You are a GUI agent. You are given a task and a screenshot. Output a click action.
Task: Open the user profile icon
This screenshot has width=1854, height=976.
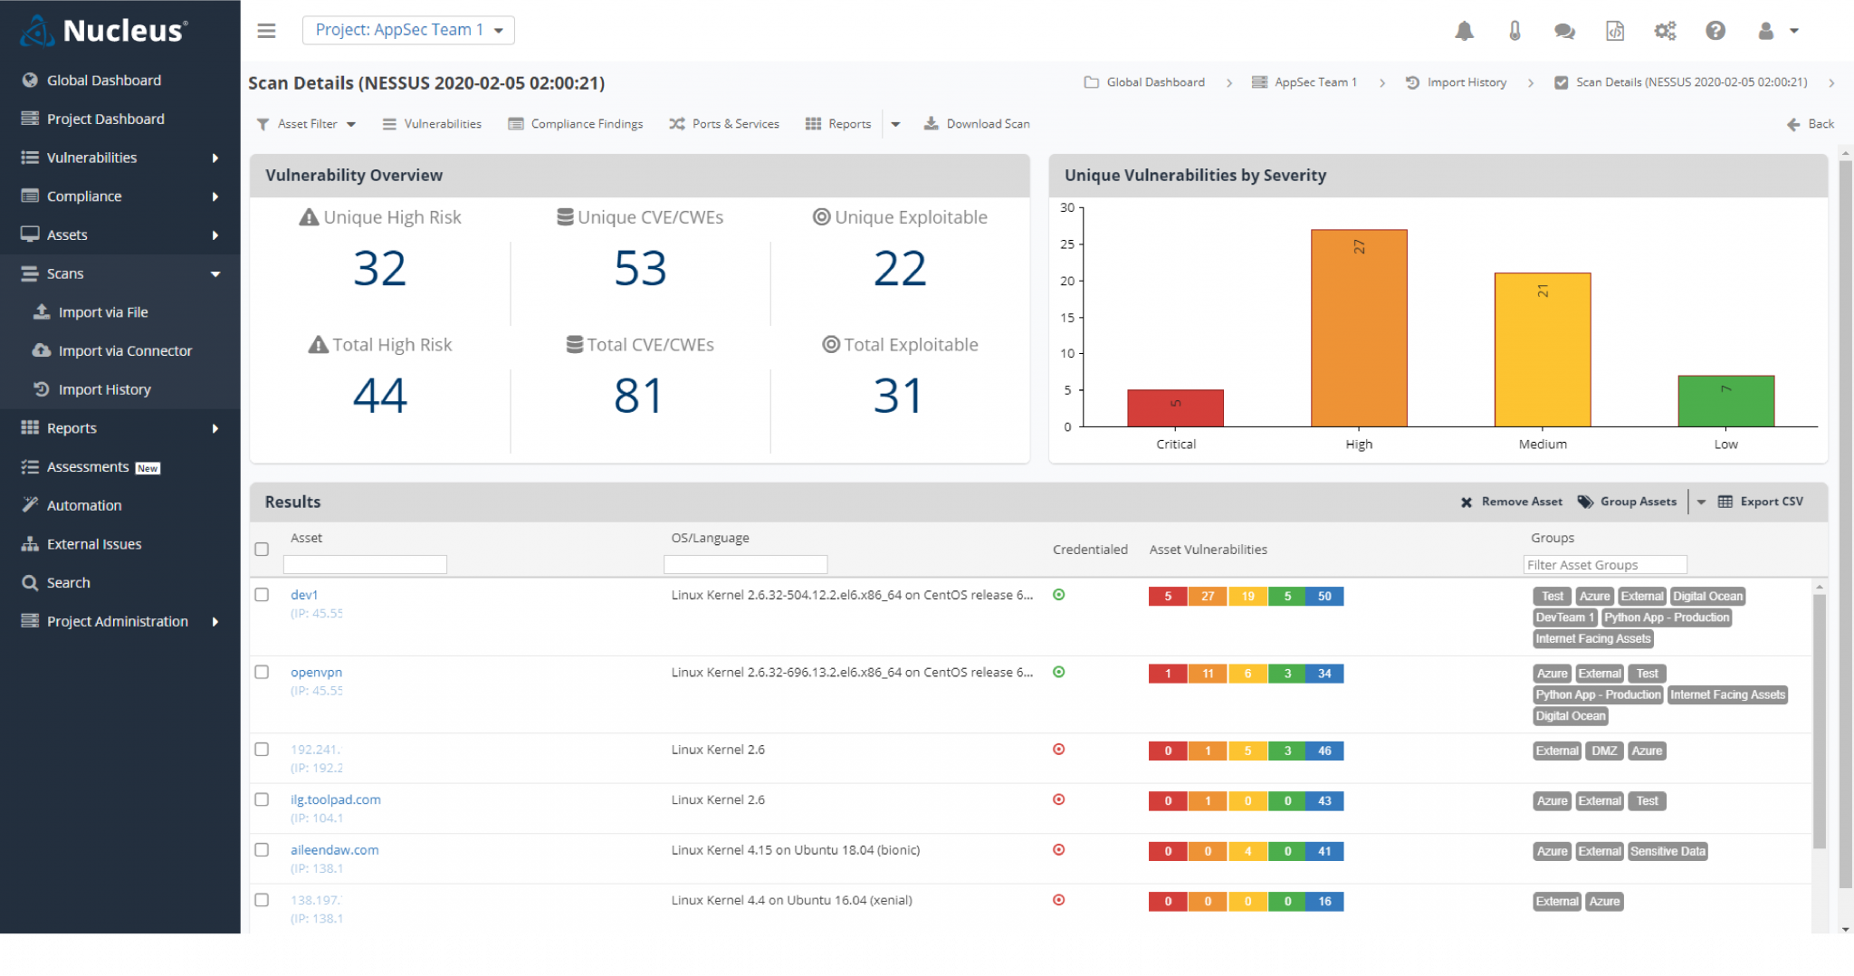[1766, 31]
